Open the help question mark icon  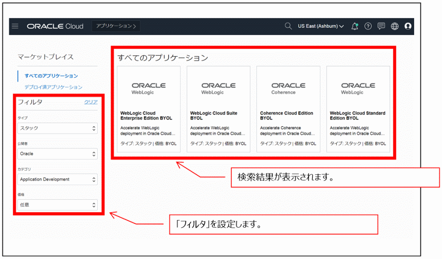pyautogui.click(x=368, y=26)
